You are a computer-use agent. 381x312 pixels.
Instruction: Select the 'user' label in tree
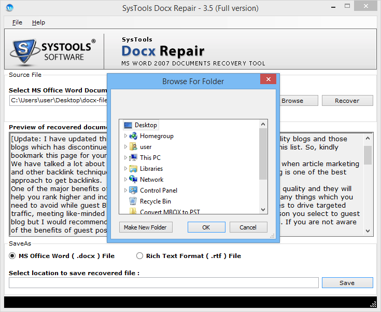click(x=146, y=147)
